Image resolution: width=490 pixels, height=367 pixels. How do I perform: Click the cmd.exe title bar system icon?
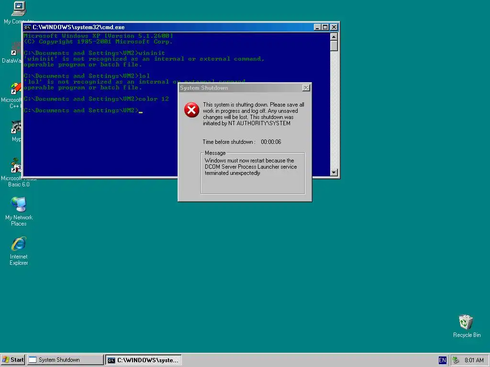[27, 27]
